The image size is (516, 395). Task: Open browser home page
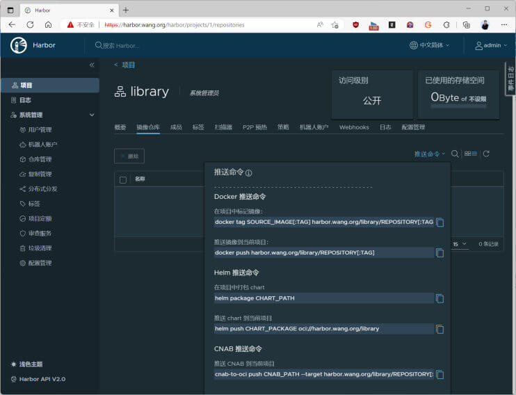(x=48, y=25)
